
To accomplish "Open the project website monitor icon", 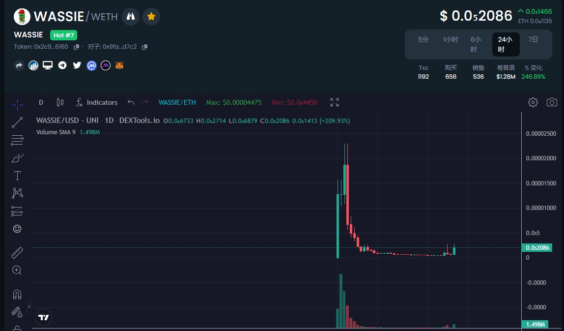I will [48, 65].
